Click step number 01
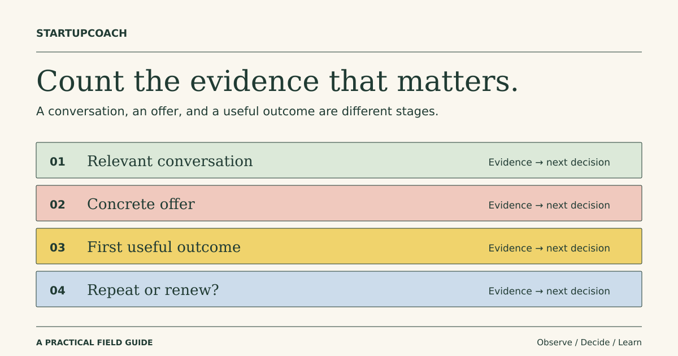The height and width of the screenshot is (356, 678). tap(58, 162)
